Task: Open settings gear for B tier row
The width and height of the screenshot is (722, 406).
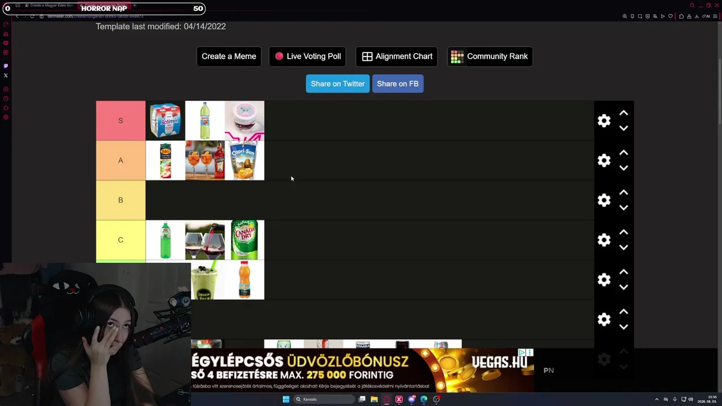Action: (604, 200)
